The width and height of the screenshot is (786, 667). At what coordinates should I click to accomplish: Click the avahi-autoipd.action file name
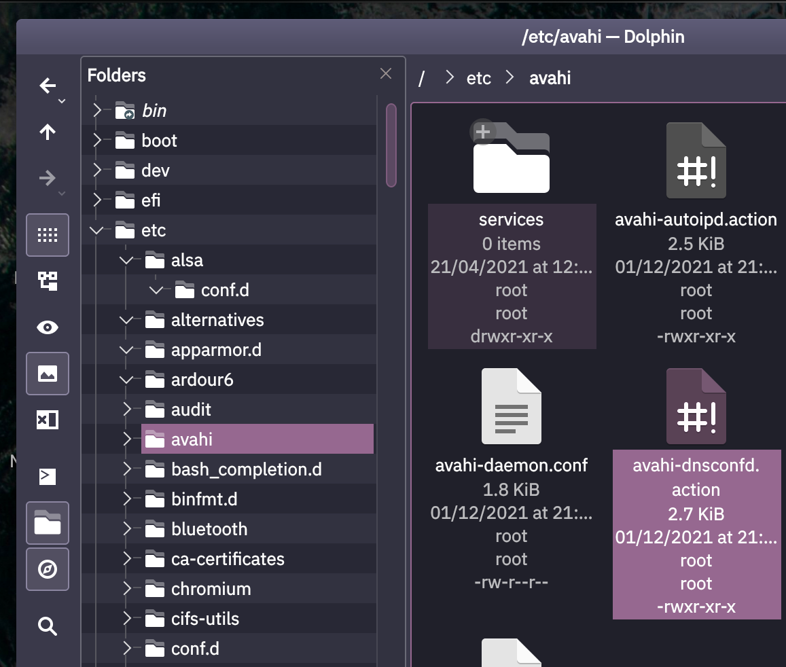click(x=696, y=219)
